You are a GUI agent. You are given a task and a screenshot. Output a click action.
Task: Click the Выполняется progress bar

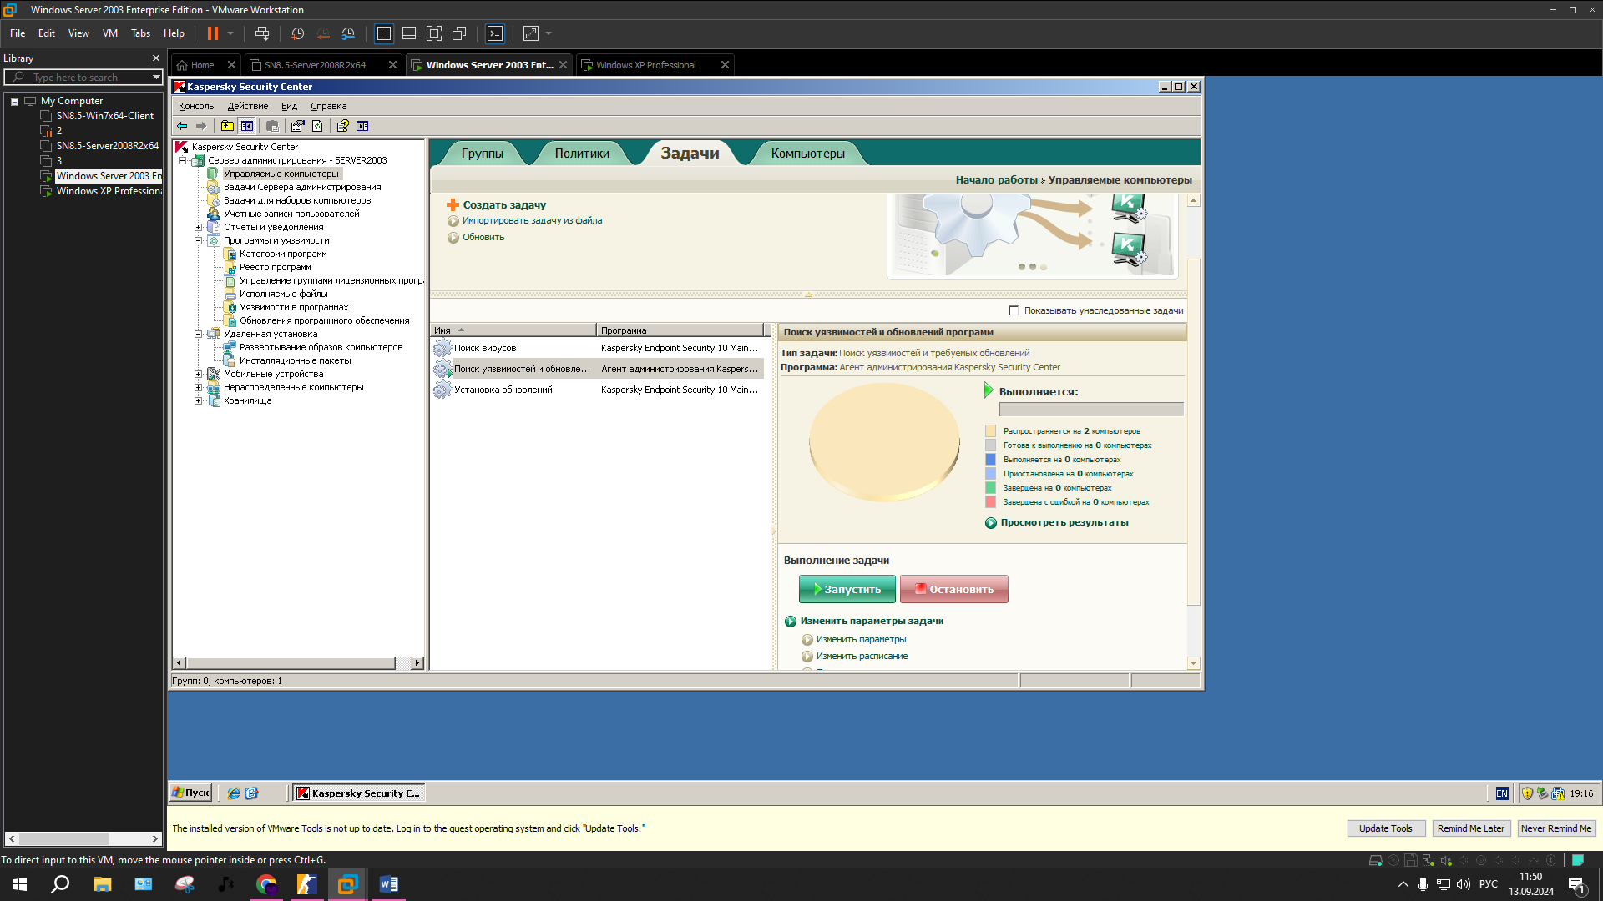(1091, 410)
